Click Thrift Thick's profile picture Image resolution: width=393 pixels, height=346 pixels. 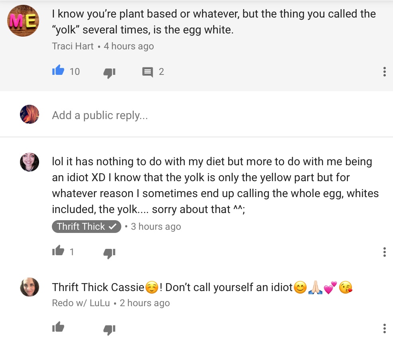30,162
